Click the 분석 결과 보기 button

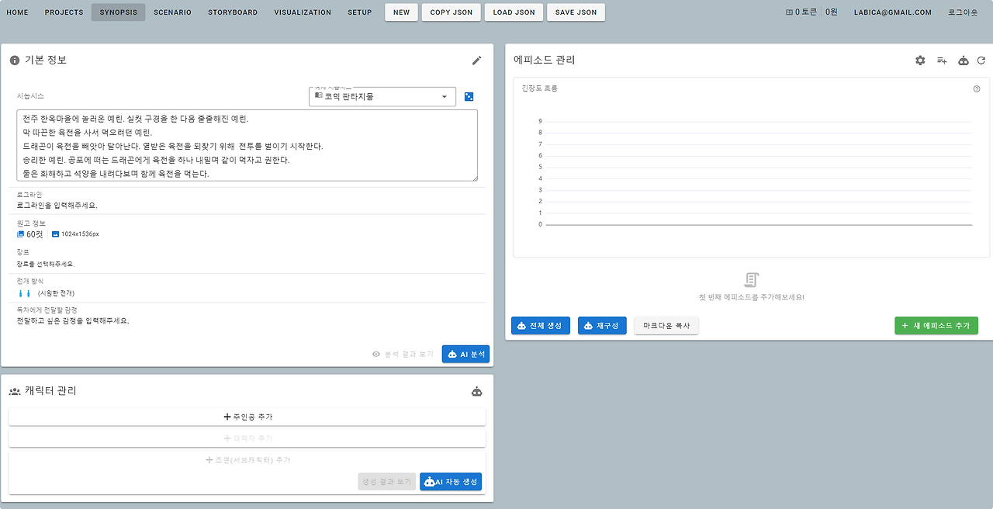coord(403,354)
